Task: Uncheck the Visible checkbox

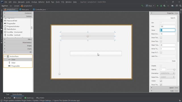Action: [161, 81]
